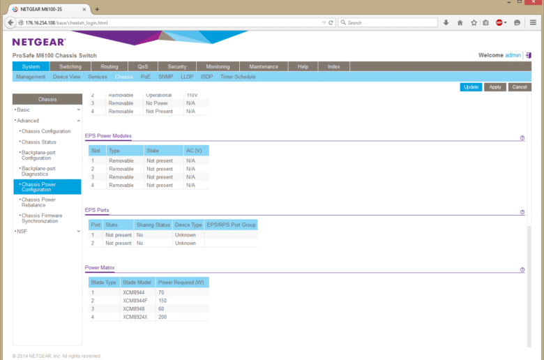Open help icon for Power Matrix section

pos(522,270)
